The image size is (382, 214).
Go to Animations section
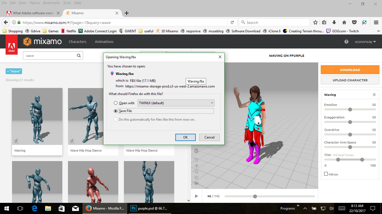coord(104,42)
